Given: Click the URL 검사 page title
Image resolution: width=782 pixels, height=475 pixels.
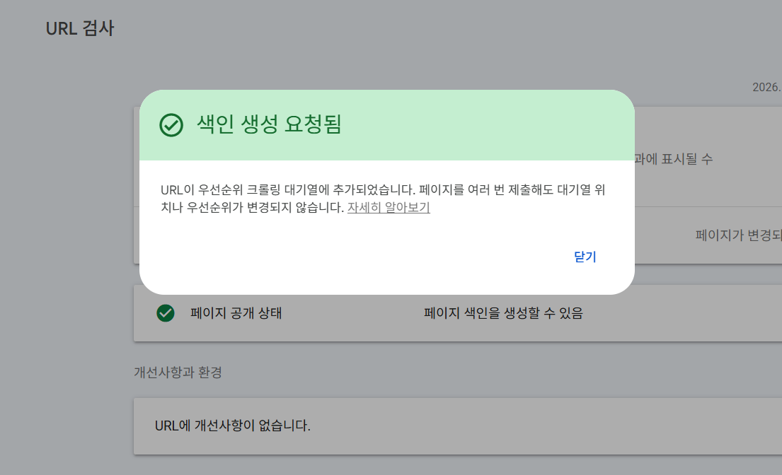Looking at the screenshot, I should point(80,28).
